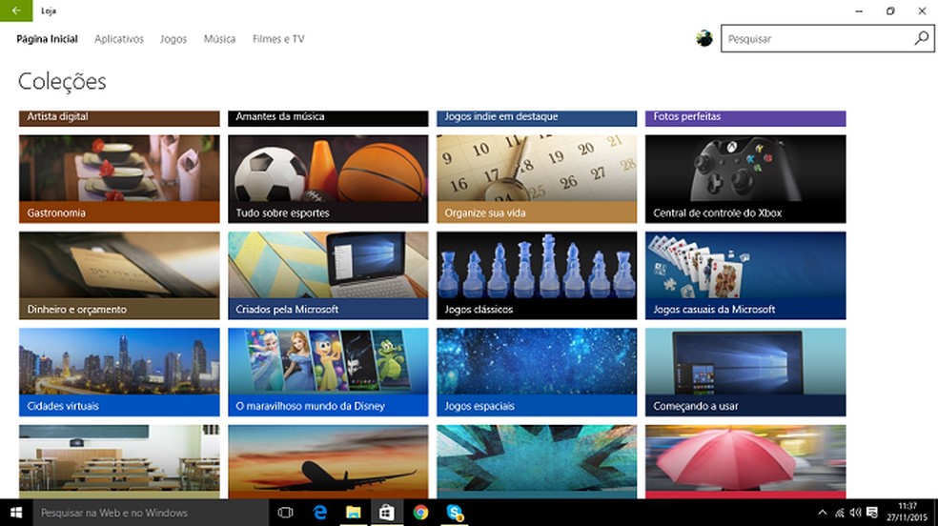The height and width of the screenshot is (526, 938).
Task: Open the taskbar clock and date
Action: click(907, 513)
